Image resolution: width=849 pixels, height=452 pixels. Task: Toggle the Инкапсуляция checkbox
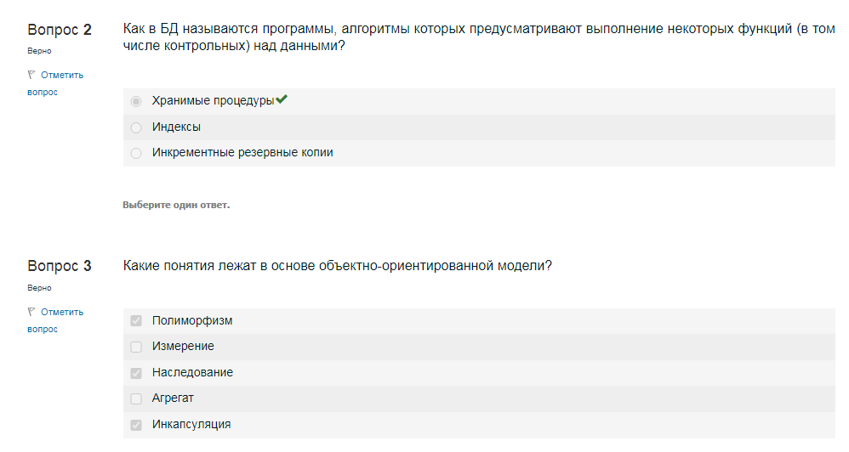[136, 425]
